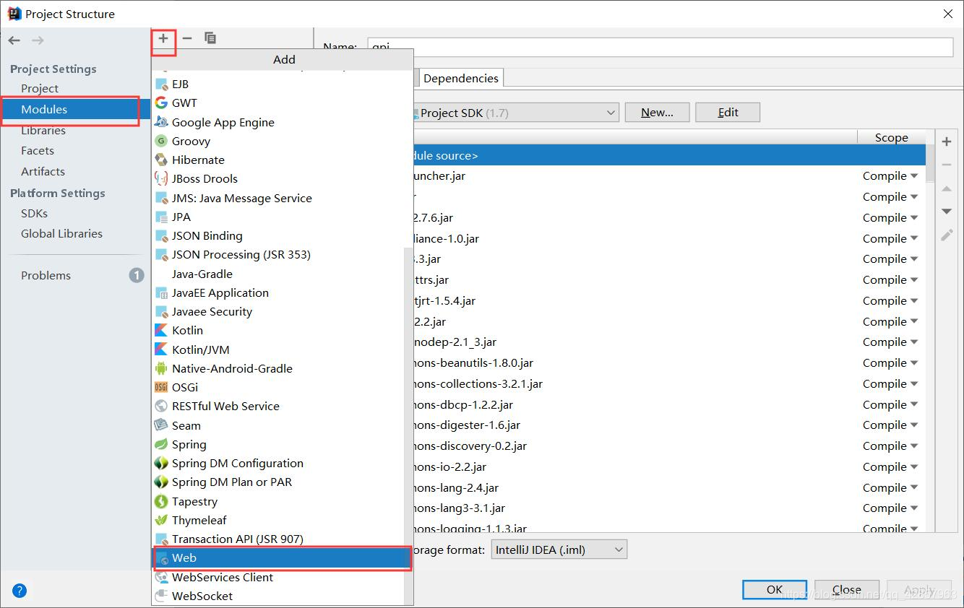Remove dependency with the right-side minus icon
This screenshot has height=608, width=964.
(947, 165)
